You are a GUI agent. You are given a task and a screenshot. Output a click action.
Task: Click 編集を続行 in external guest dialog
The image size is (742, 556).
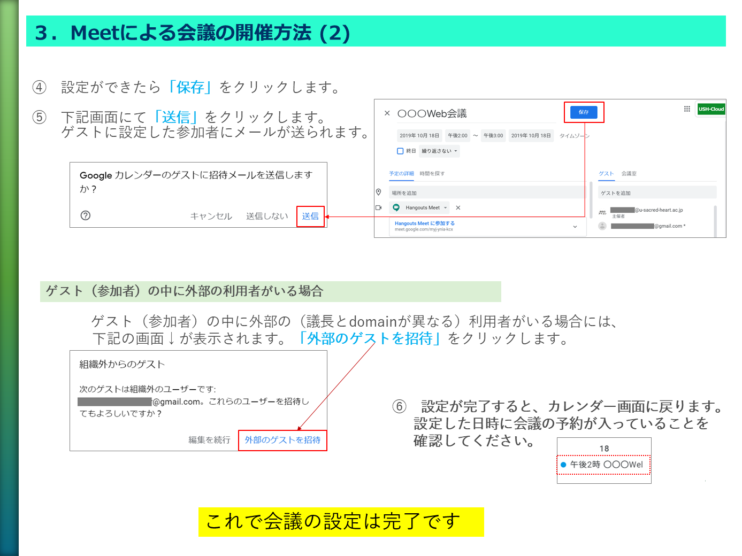tap(209, 440)
